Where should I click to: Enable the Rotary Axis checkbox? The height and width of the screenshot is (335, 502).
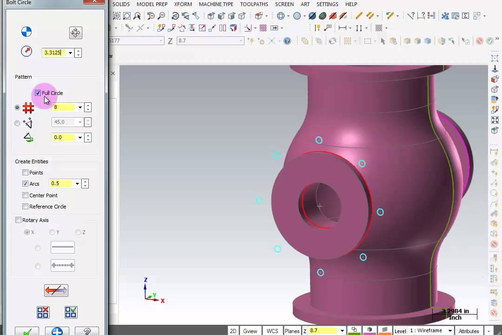18,220
